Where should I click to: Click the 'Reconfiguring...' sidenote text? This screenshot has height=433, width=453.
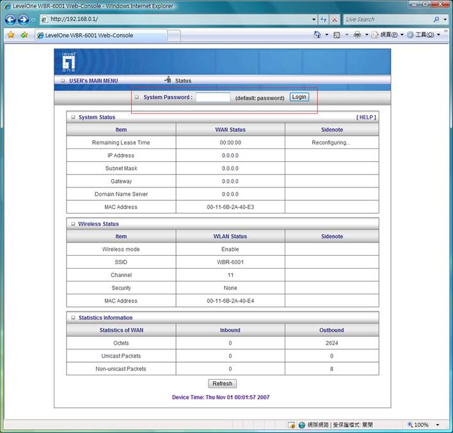331,143
